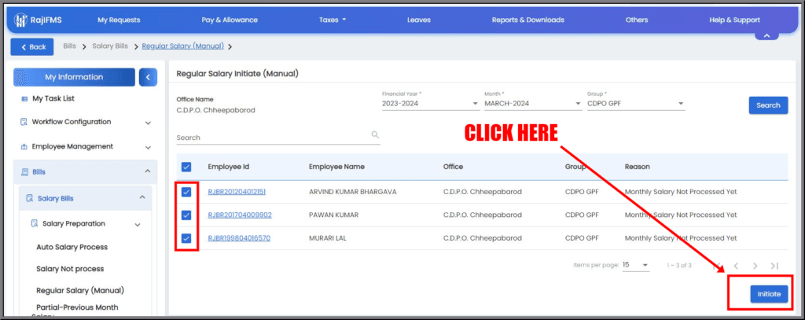Screen dimensions: 805x320
Task: Go to the previous page arrow
Action: [x=736, y=266]
